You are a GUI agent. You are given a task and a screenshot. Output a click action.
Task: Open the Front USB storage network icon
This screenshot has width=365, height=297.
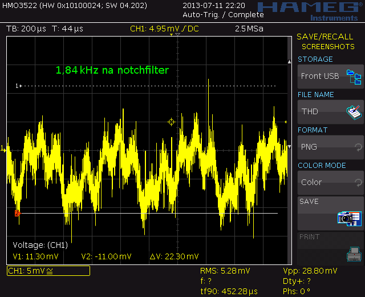tap(355, 77)
